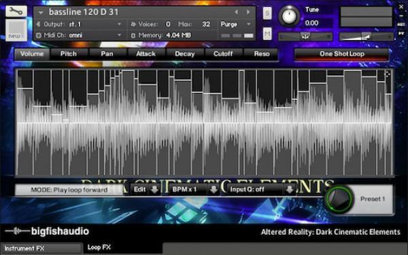Toggle the One Shot Loop button
Image resolution: width=408 pixels, height=255 pixels.
click(x=341, y=54)
